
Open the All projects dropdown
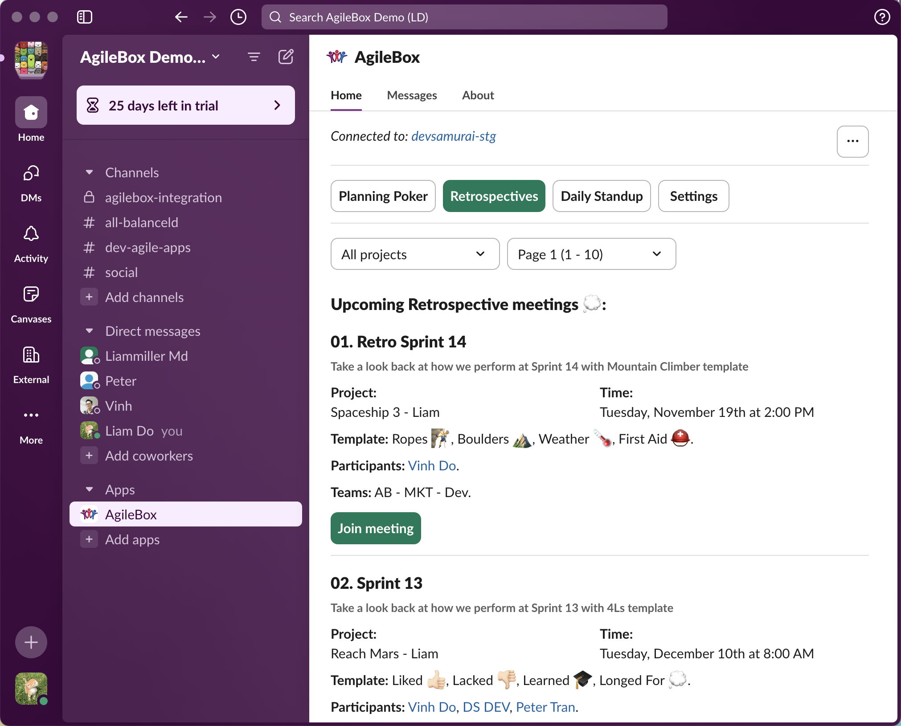(414, 254)
